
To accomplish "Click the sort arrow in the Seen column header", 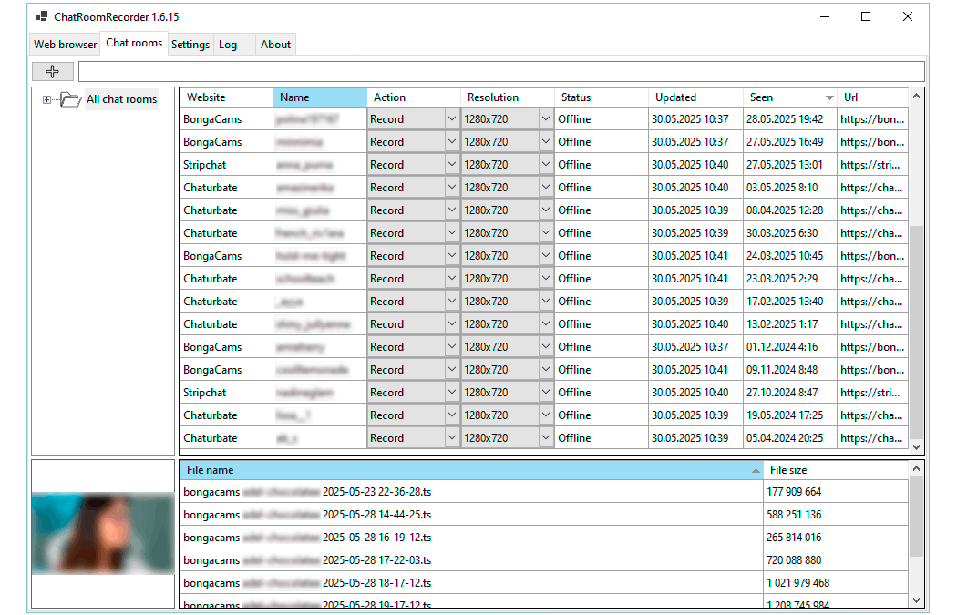I will (x=829, y=97).
